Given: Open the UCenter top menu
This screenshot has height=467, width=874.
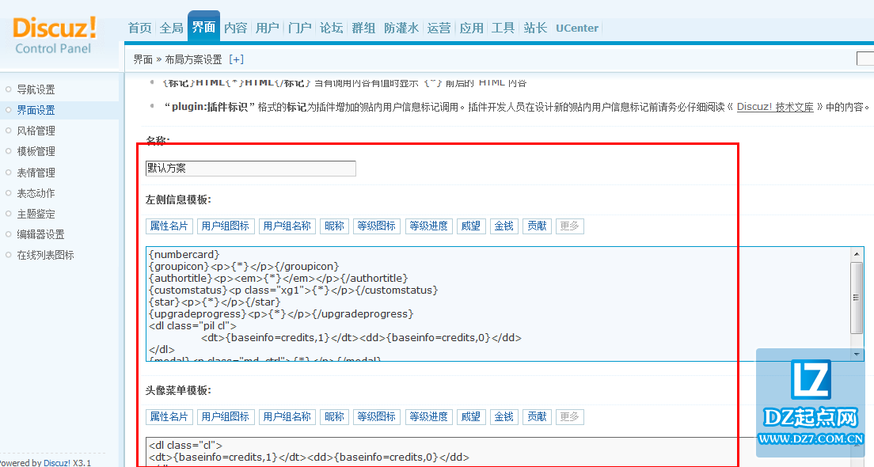Looking at the screenshot, I should click(577, 28).
